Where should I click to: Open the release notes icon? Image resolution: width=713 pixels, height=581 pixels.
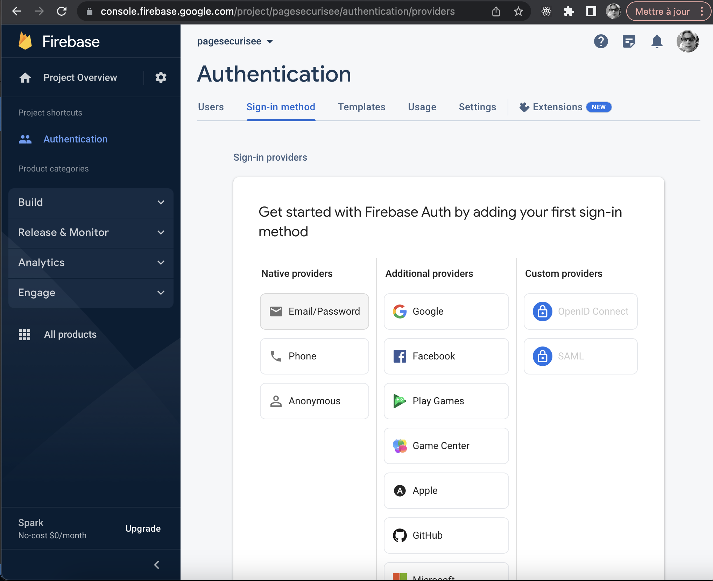pyautogui.click(x=629, y=41)
